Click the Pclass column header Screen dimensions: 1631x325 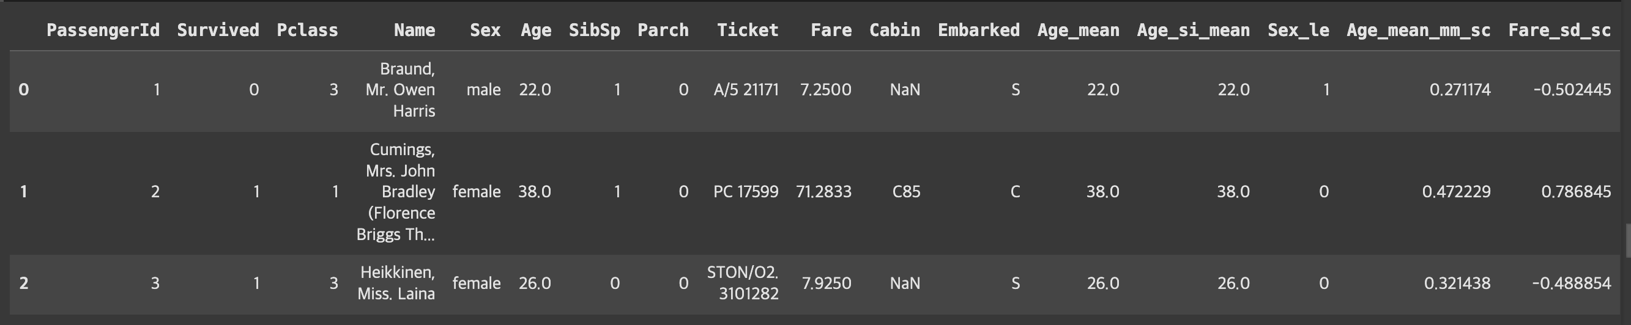tap(307, 31)
